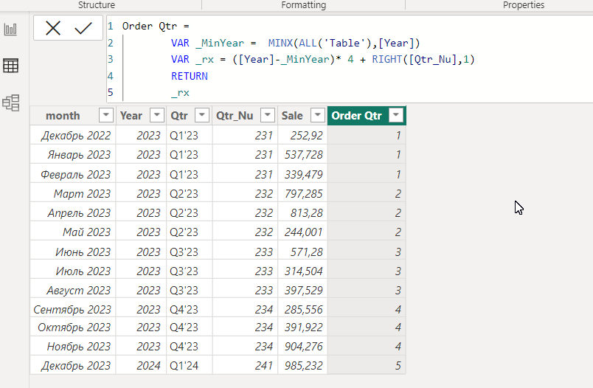Select Sale value 904,276

302,347
